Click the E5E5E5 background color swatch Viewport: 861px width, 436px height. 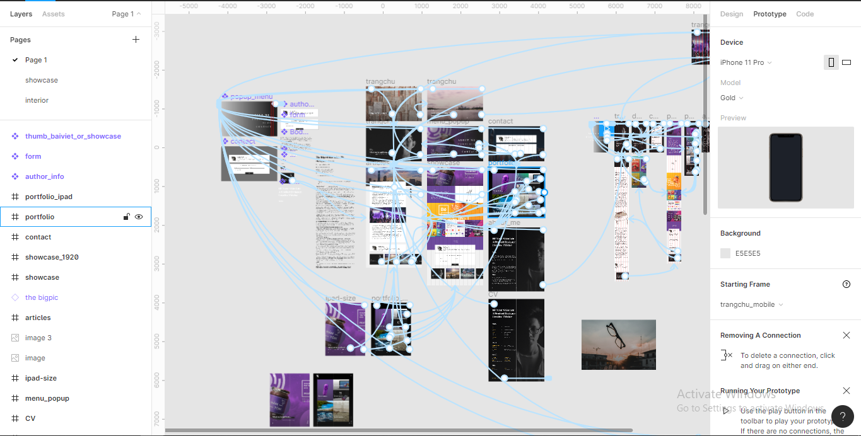[725, 253]
